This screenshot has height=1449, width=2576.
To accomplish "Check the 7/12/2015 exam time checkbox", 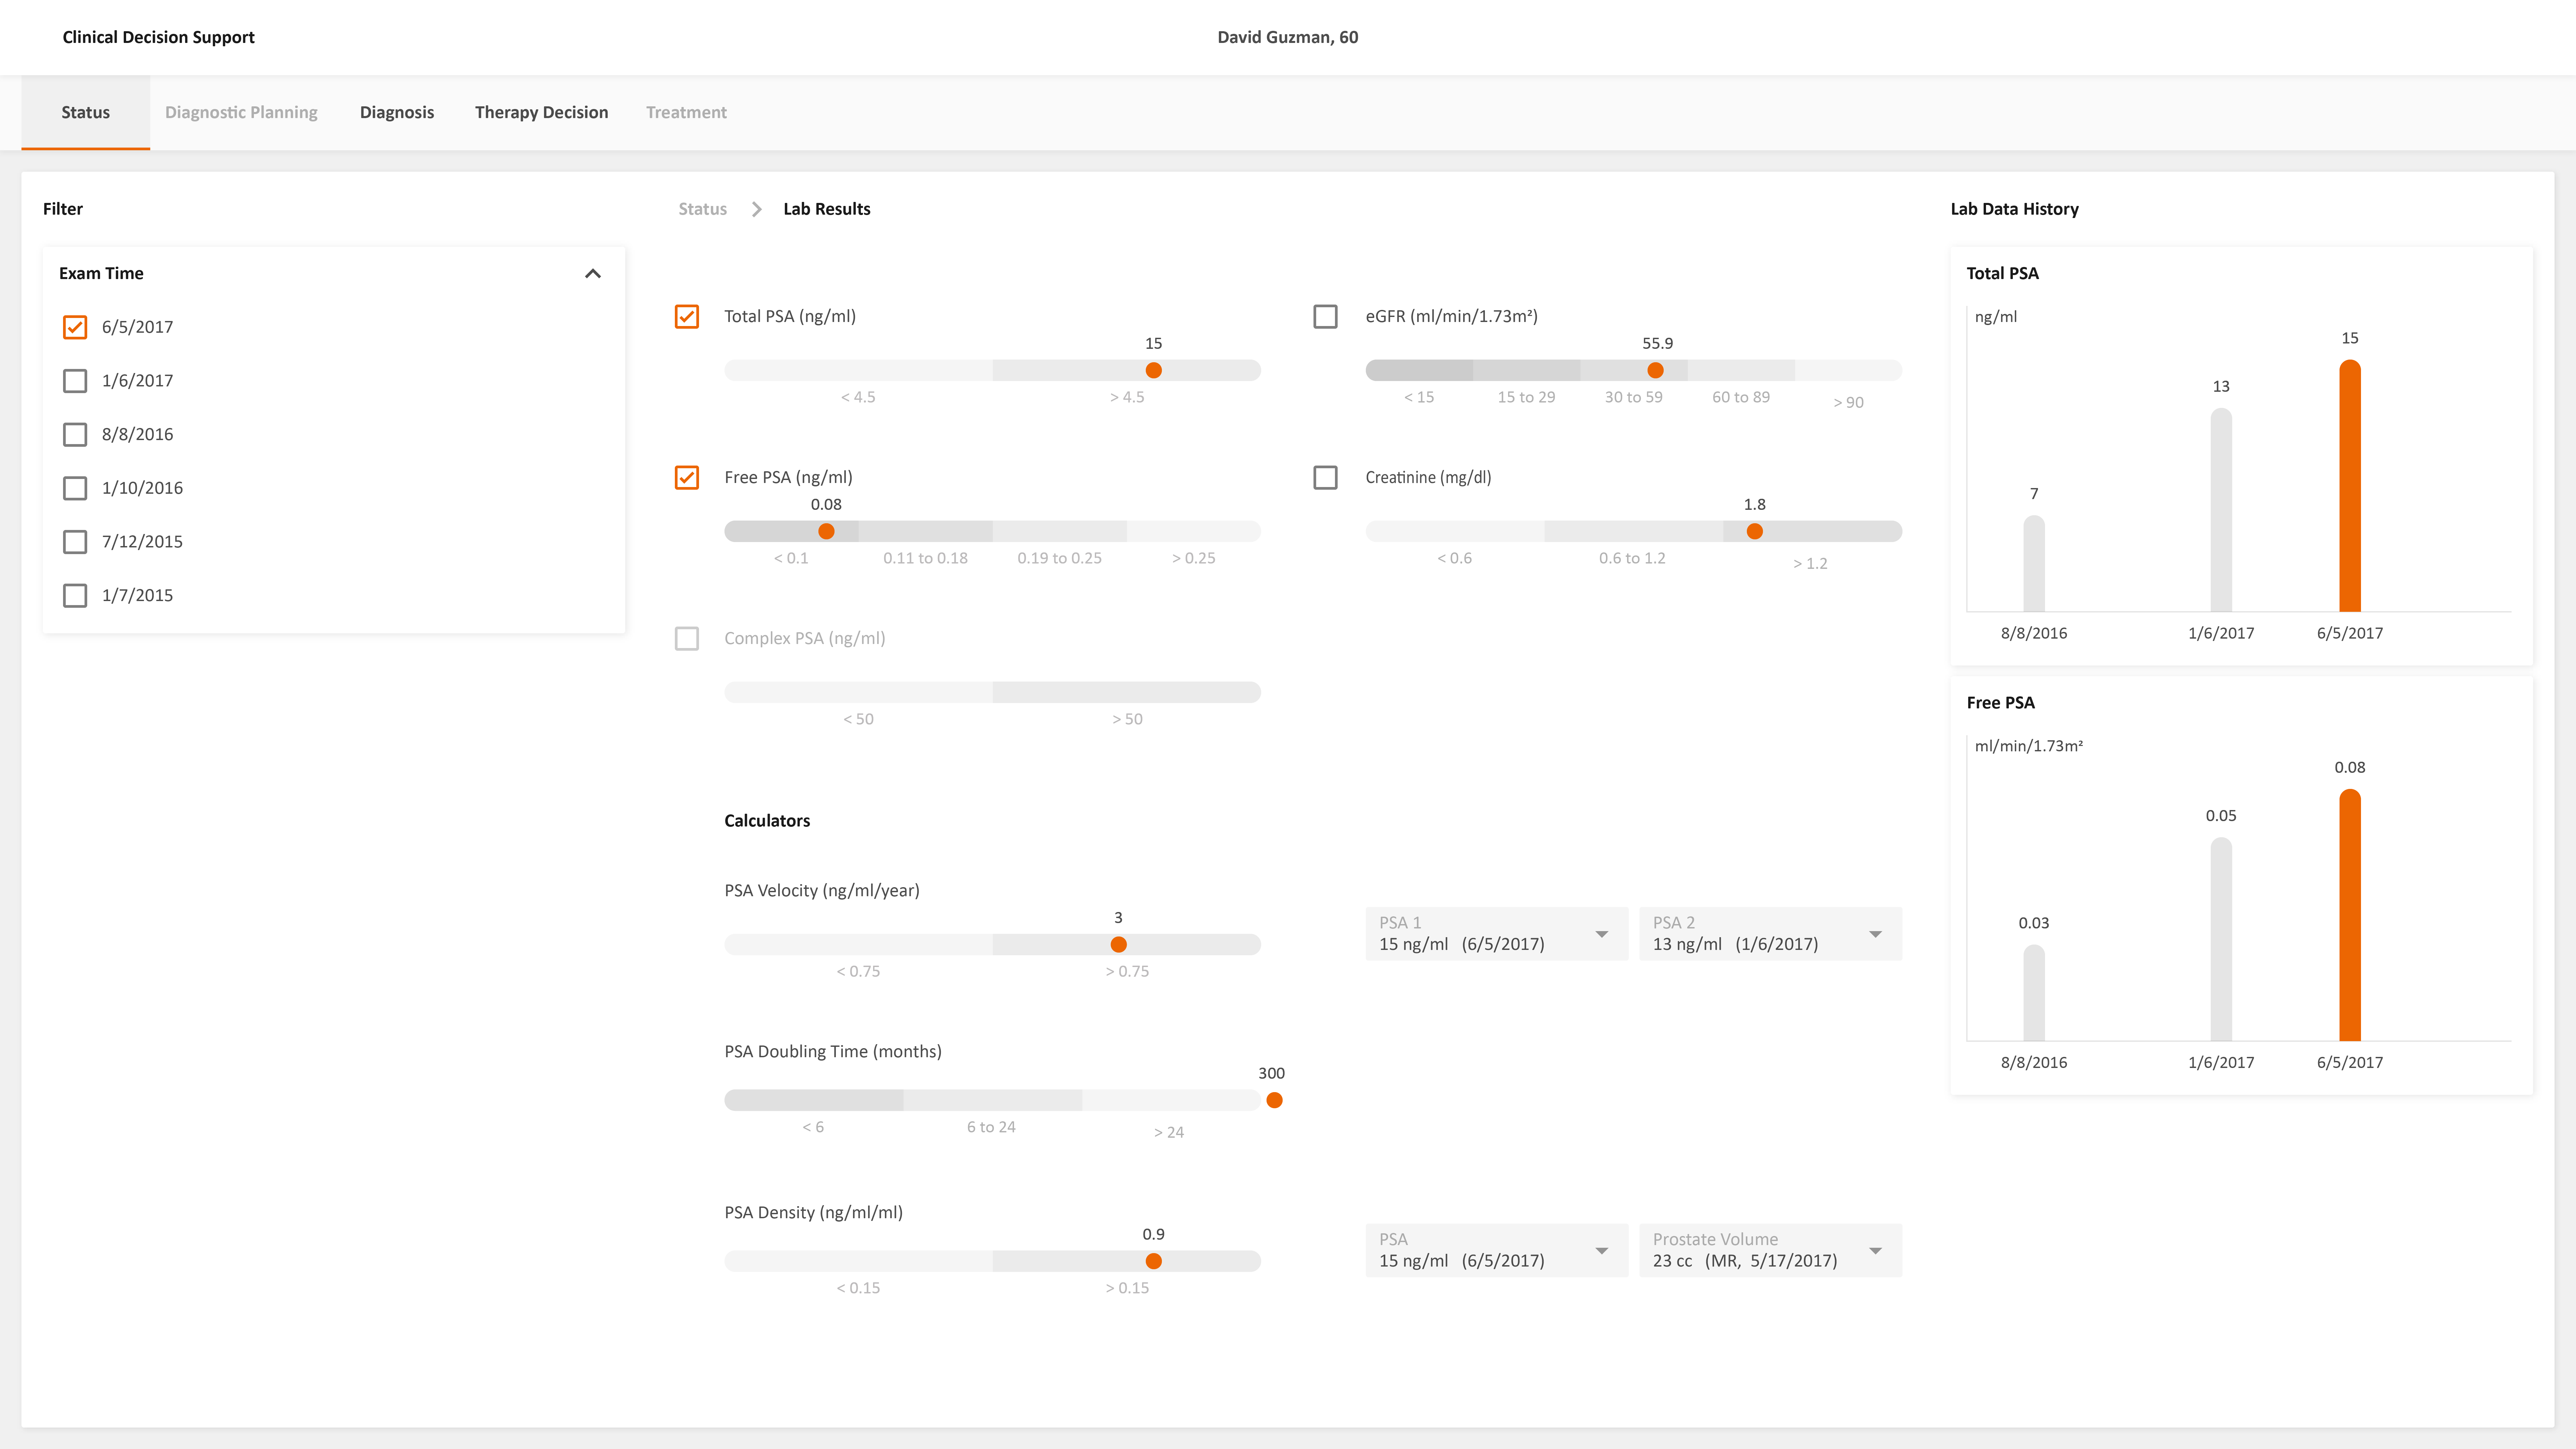I will coord(75,542).
